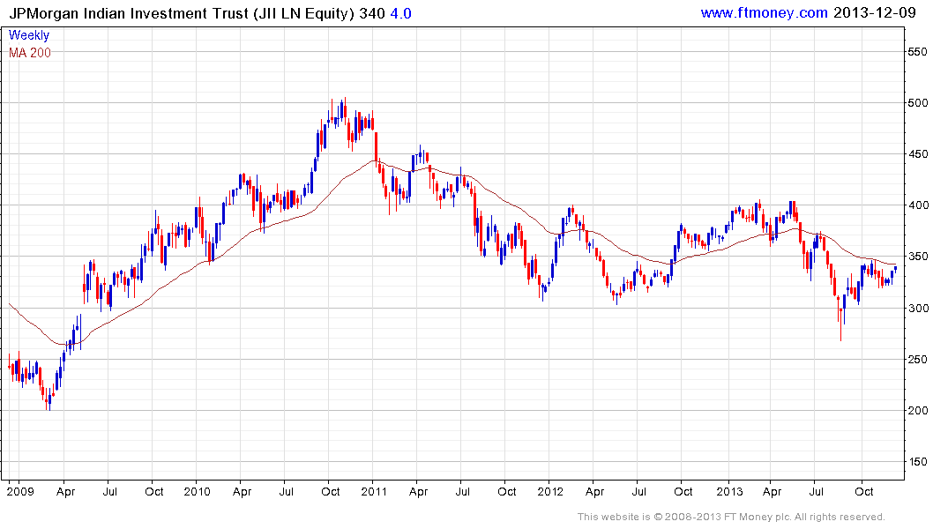
Task: Click the FT Money copyright notice
Action: tap(731, 517)
